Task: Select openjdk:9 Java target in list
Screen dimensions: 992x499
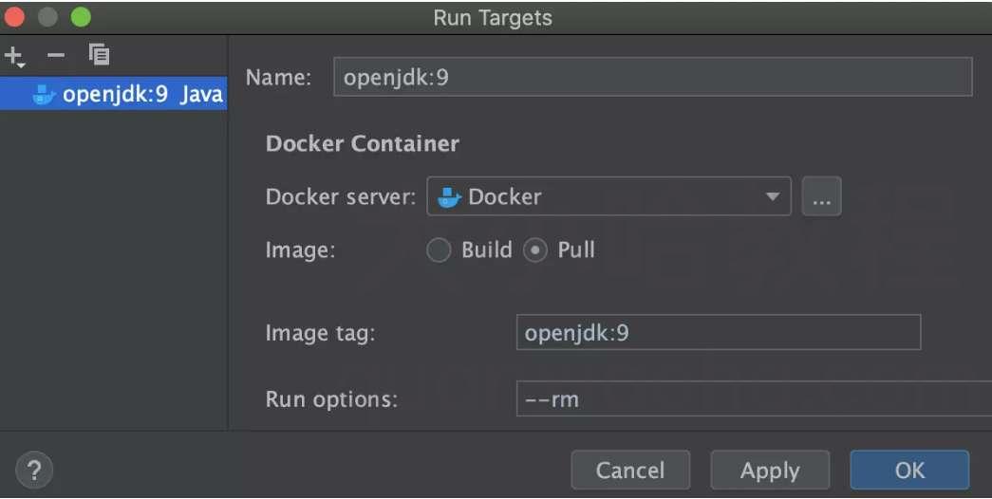Action: tap(113, 94)
